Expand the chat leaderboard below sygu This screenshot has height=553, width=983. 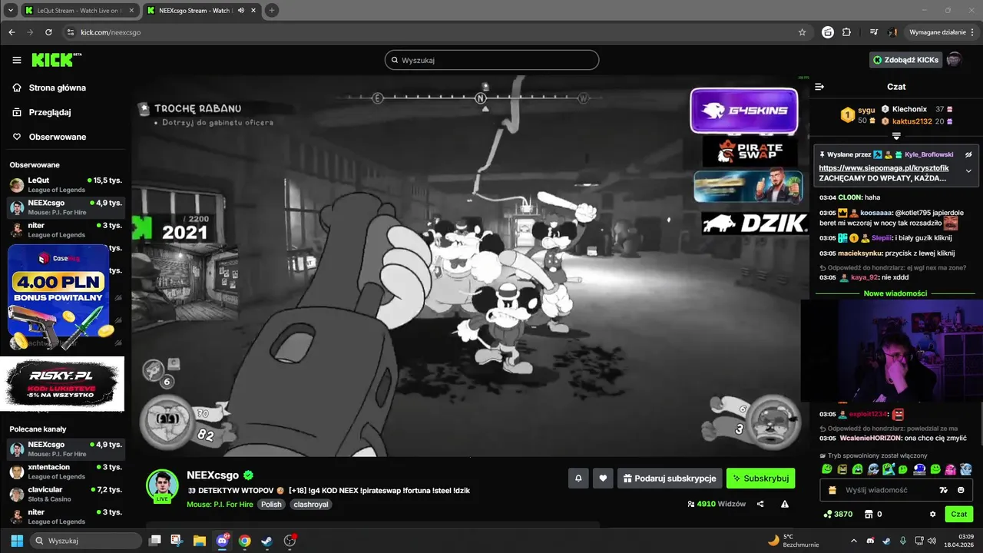[895, 136]
